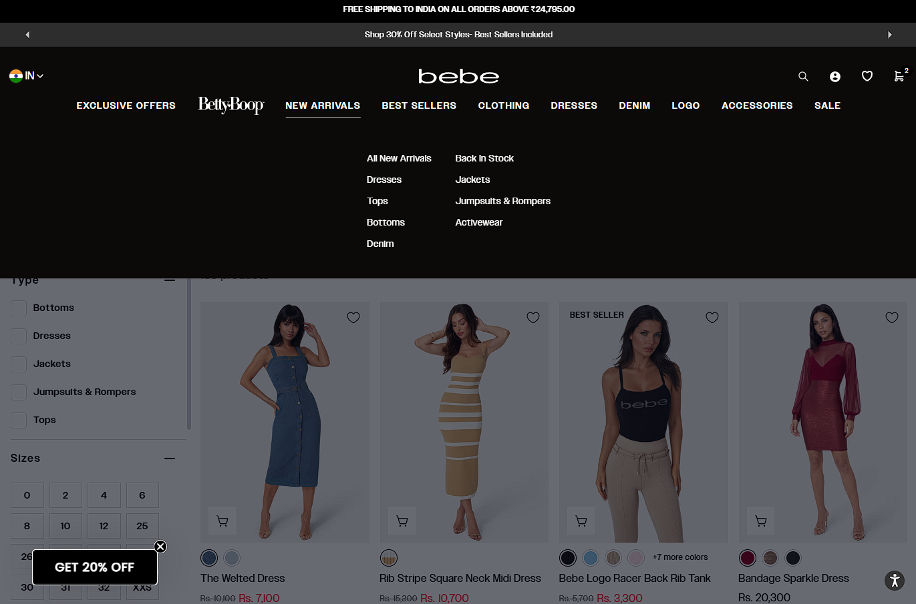Open the Dresses nav menu
This screenshot has height=604, width=916.
pyautogui.click(x=574, y=105)
